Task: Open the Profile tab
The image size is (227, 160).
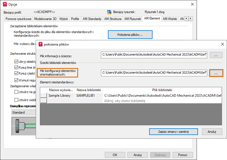Action: [75, 19]
